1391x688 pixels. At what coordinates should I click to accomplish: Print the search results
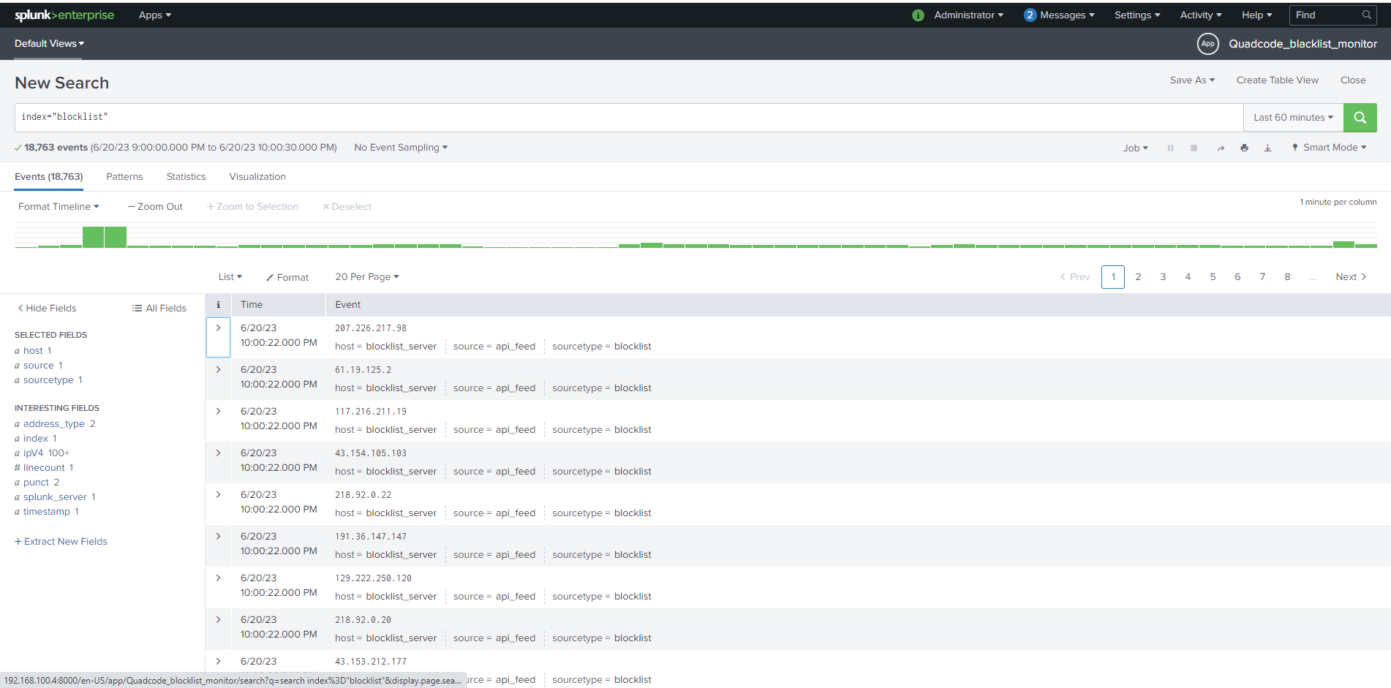[x=1245, y=147]
